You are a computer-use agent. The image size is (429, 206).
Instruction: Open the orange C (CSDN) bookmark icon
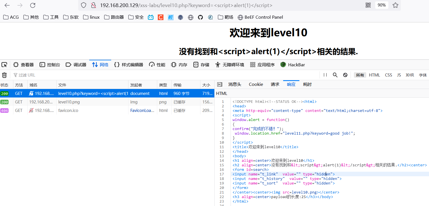(161, 17)
